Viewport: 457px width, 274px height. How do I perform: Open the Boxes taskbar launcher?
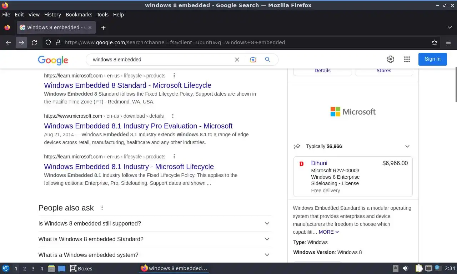pos(81,268)
